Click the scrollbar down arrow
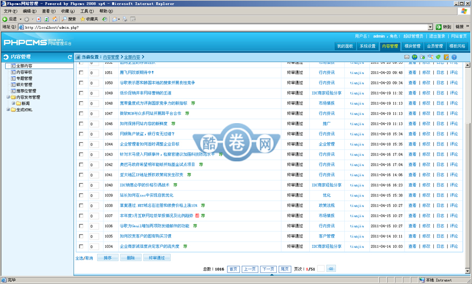The image size is (472, 284). tap(467, 271)
